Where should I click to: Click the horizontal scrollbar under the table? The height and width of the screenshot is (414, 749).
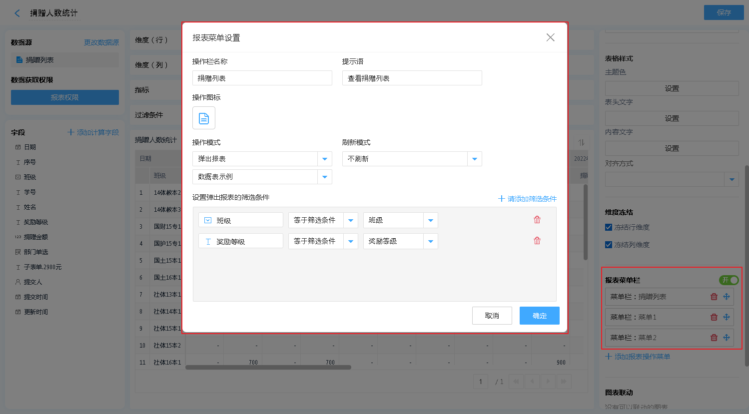[x=268, y=367]
